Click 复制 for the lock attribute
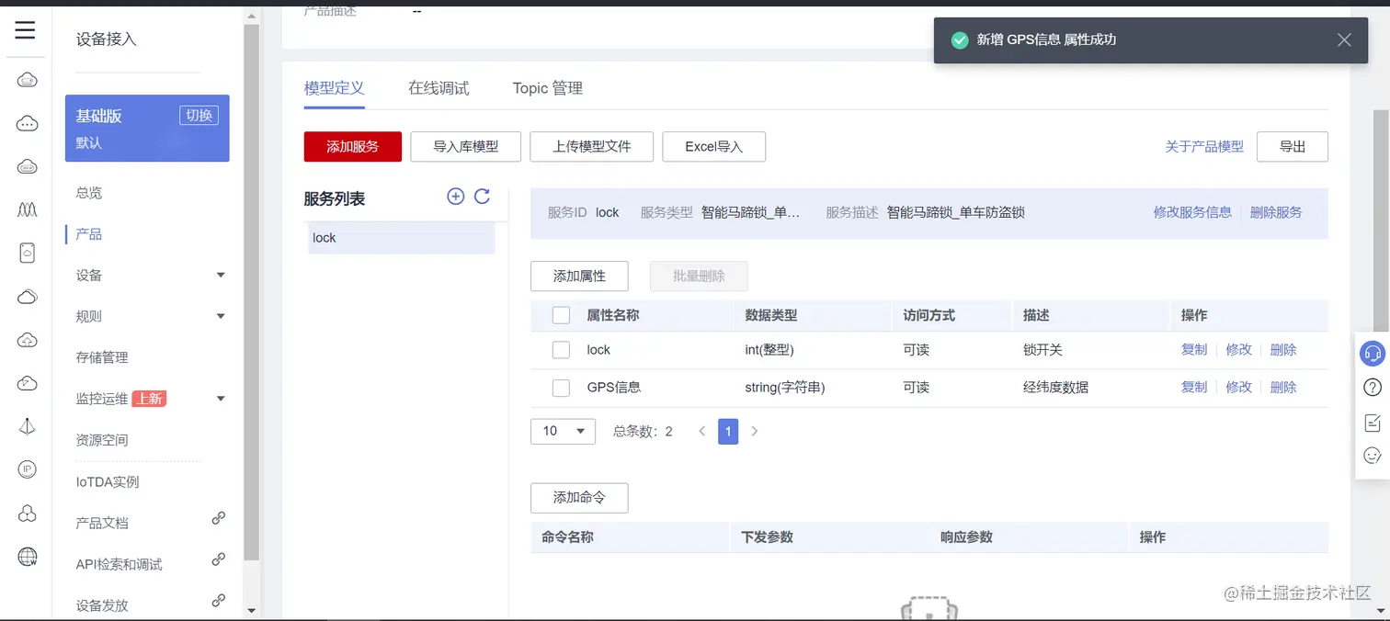Image resolution: width=1390 pixels, height=621 pixels. pos(1194,350)
